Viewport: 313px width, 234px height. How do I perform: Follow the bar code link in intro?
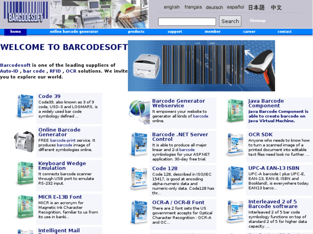(x=34, y=71)
